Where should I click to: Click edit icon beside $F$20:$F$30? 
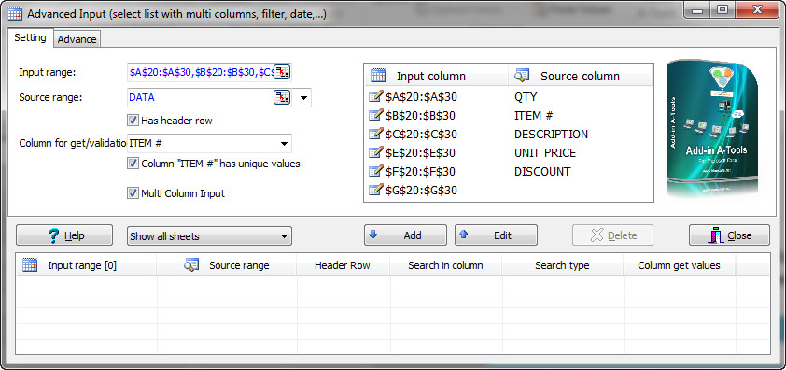pos(375,171)
